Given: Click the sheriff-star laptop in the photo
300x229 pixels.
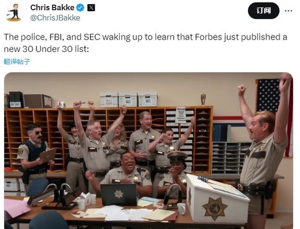Looking at the screenshot, I should (119, 194).
